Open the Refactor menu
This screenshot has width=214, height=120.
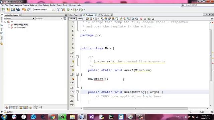tap(33, 5)
